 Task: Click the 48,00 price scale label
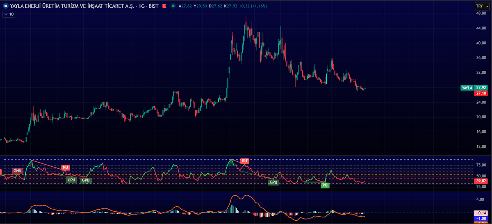click(481, 14)
